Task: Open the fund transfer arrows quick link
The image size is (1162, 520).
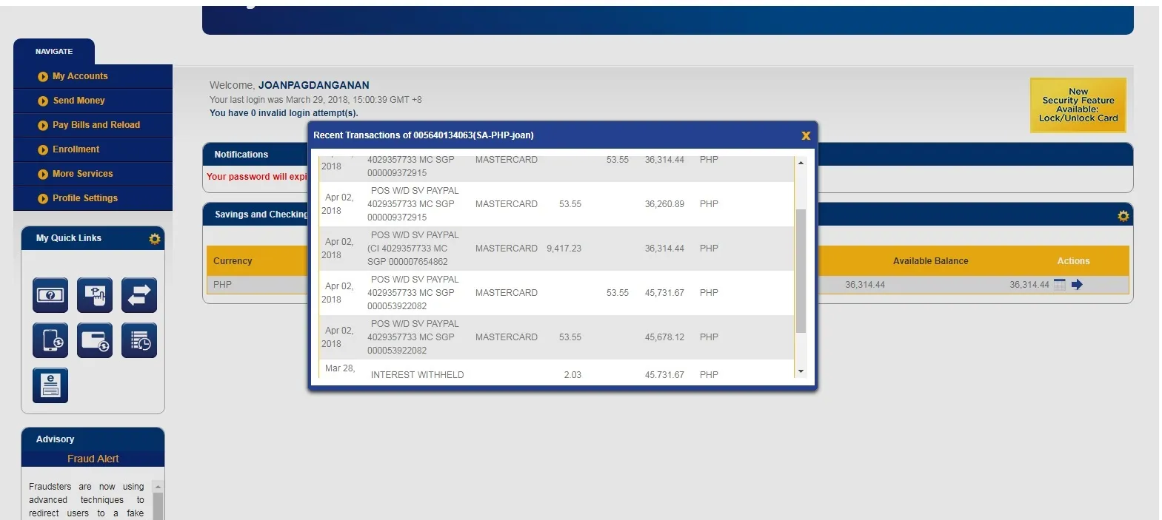Action: 139,295
